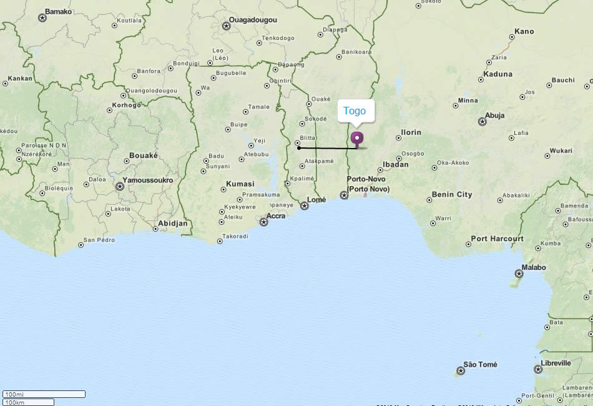Select the Lomé capital marker icon
The width and height of the screenshot is (593, 406).
tap(305, 205)
